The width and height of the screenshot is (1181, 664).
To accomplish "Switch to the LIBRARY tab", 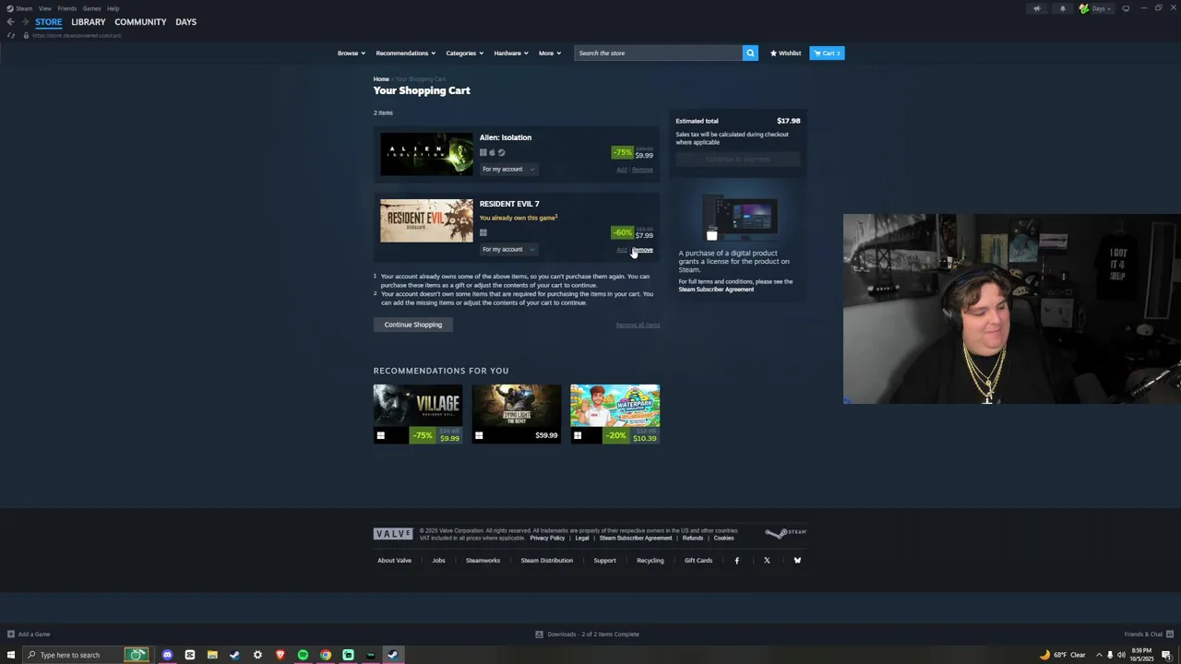I will click(x=89, y=21).
